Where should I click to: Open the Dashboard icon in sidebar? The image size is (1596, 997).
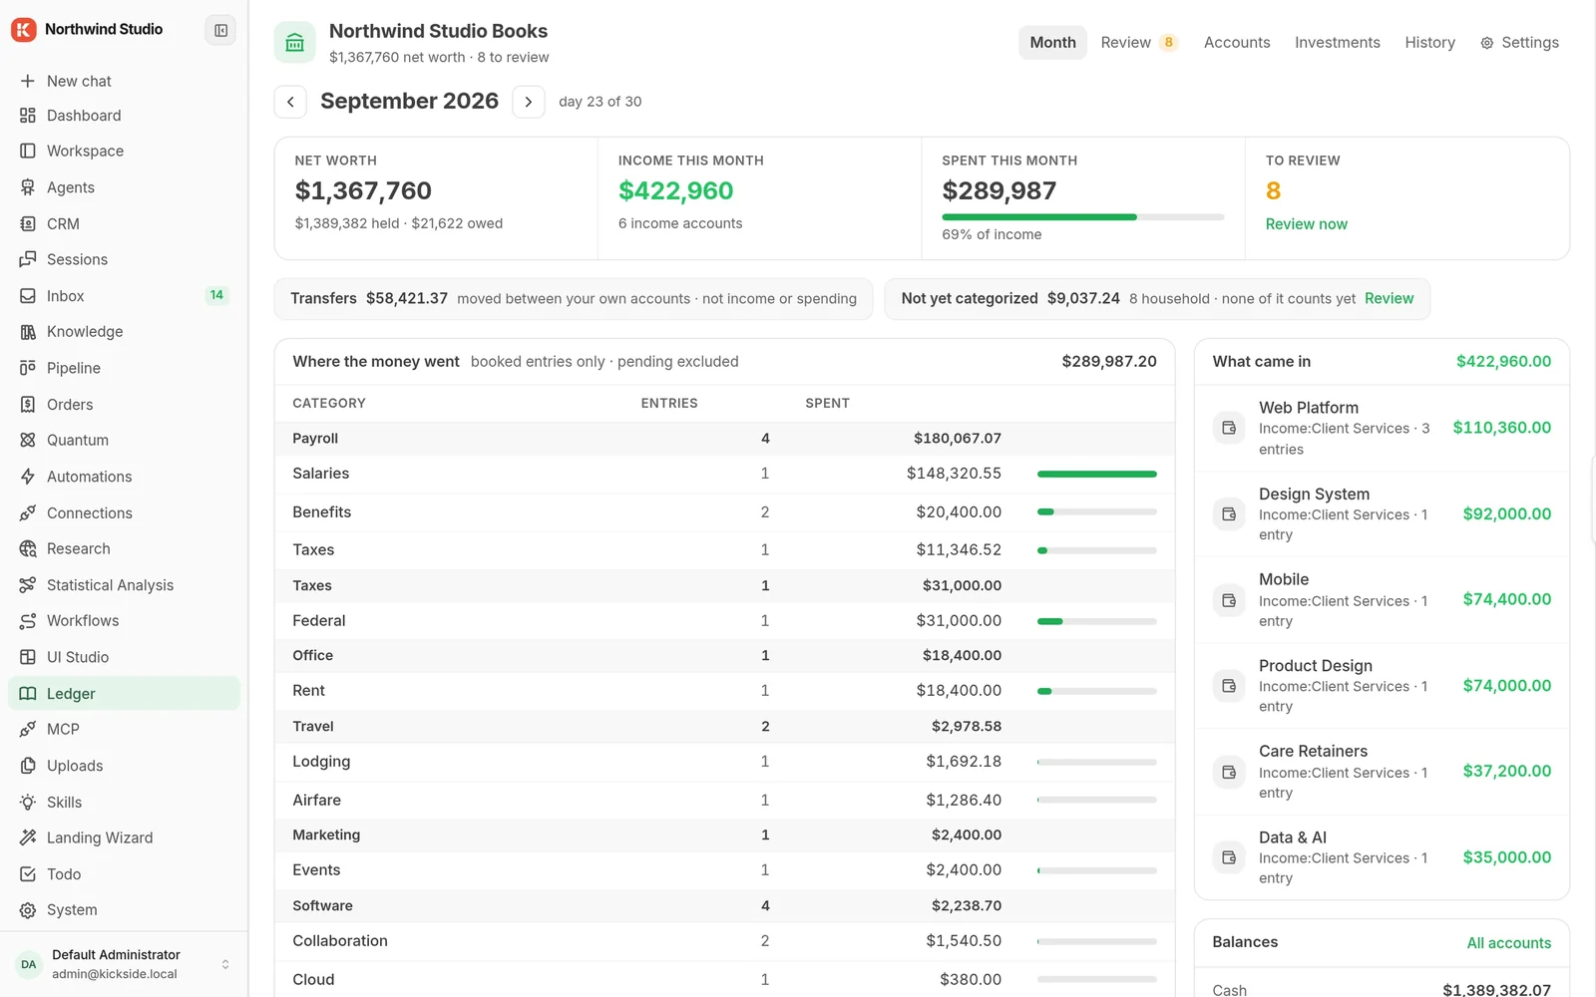point(28,116)
